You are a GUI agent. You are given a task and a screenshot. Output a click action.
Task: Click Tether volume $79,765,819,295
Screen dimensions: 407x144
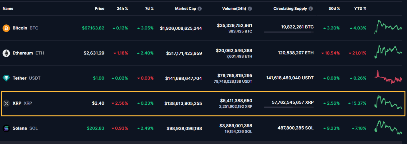(x=235, y=76)
